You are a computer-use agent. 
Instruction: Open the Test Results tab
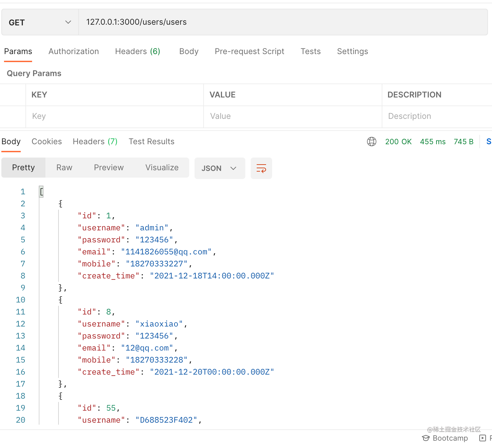151,142
